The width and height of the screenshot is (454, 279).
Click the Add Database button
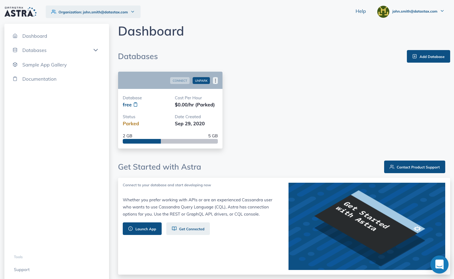pos(428,56)
